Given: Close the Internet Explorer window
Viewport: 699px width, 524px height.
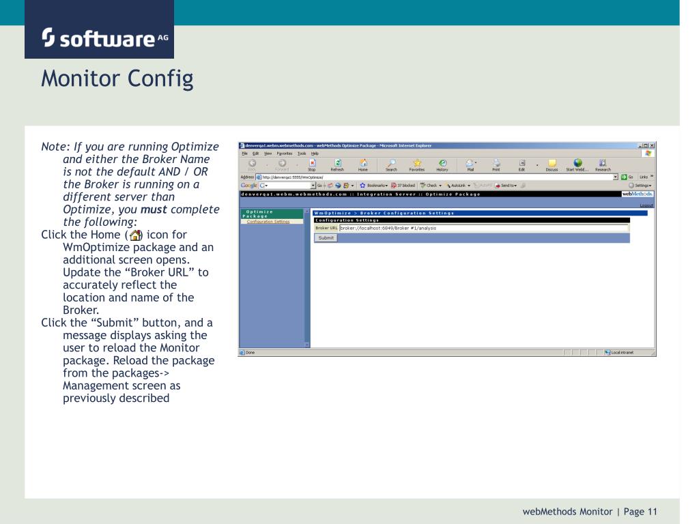Looking at the screenshot, I should (652, 145).
